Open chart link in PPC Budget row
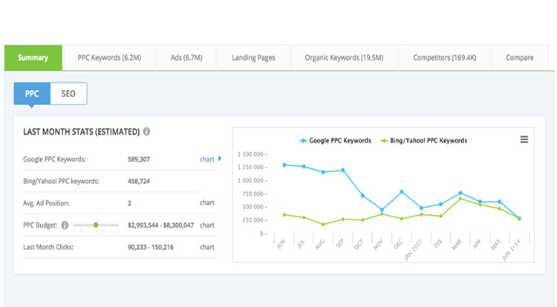 point(206,225)
